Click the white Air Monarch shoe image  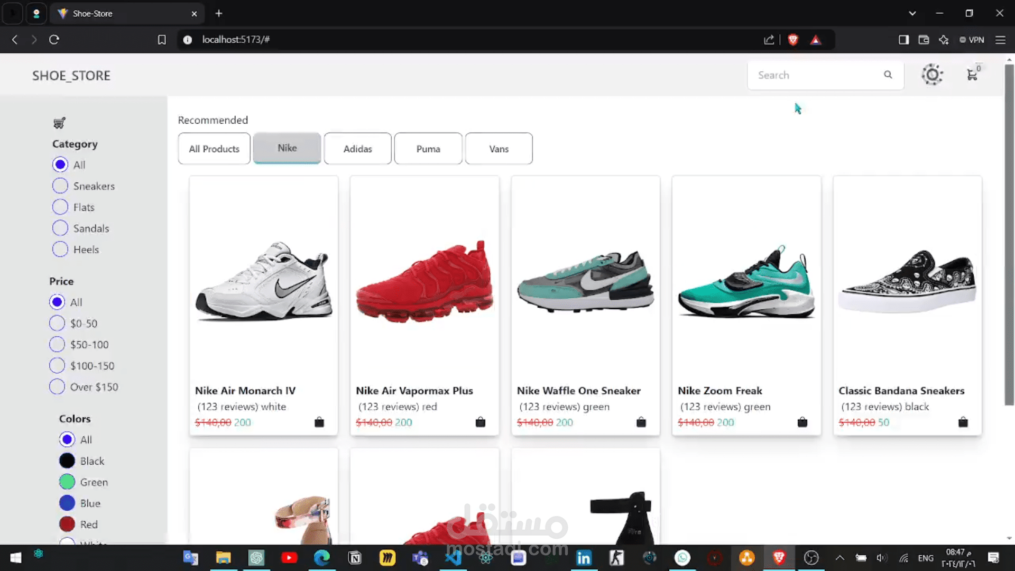(264, 281)
